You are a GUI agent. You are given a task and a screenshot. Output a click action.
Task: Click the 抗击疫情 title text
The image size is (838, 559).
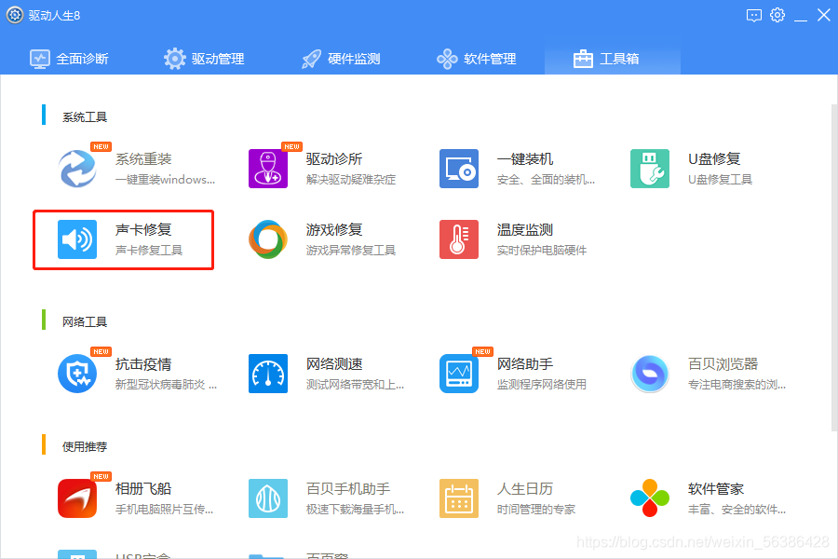click(x=143, y=364)
